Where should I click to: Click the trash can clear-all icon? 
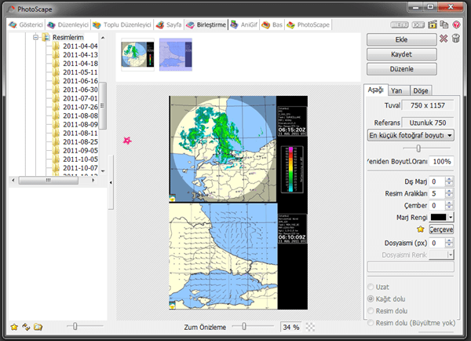click(x=456, y=38)
